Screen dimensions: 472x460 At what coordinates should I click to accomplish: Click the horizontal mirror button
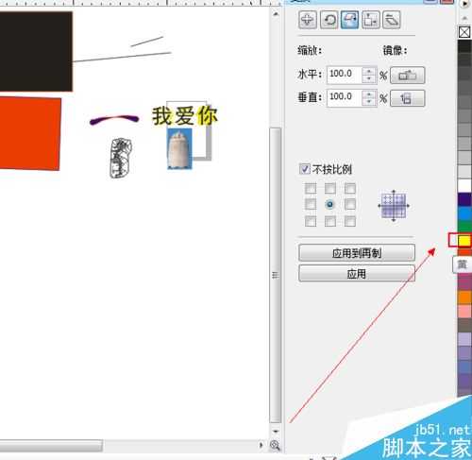click(x=408, y=76)
